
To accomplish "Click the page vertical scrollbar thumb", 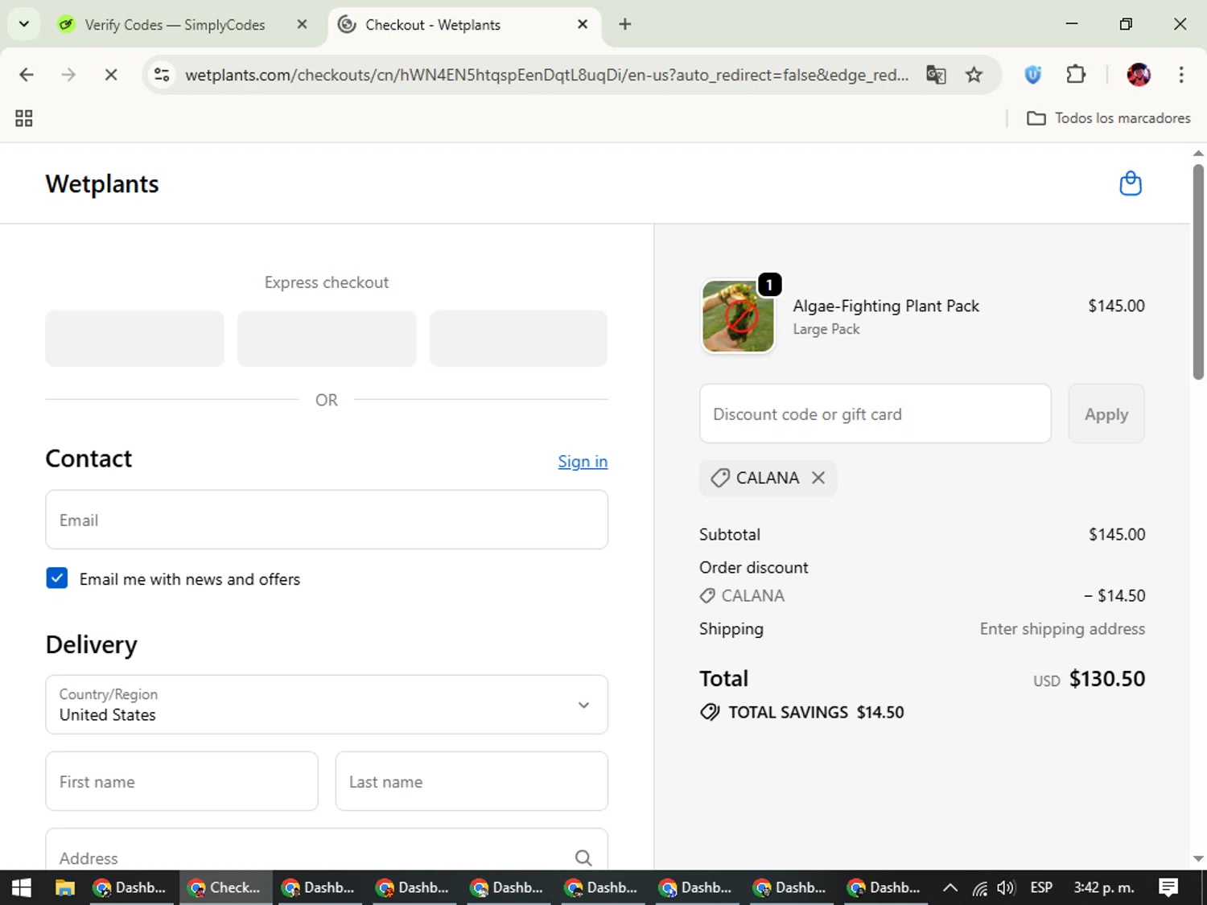I will [x=1198, y=271].
